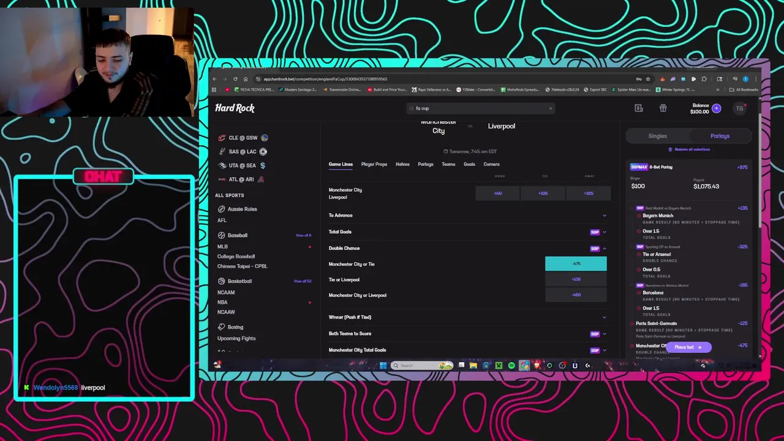Go to browser home page icon
The image size is (784, 441).
[x=246, y=79]
